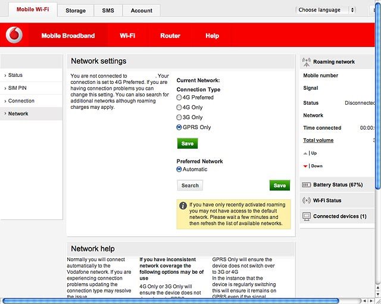This screenshot has height=304, width=381.
Task: Click the info icon in roaming notice
Action: pyautogui.click(x=183, y=206)
